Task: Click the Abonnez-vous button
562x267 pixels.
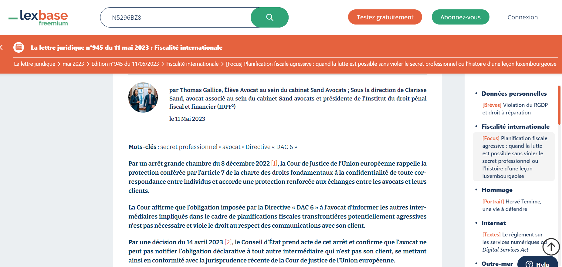Action: 460,17
